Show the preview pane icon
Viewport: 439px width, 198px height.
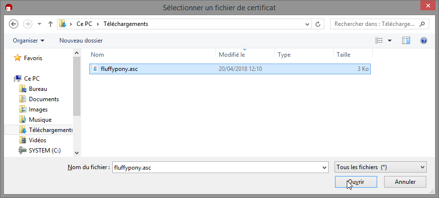tap(406, 41)
